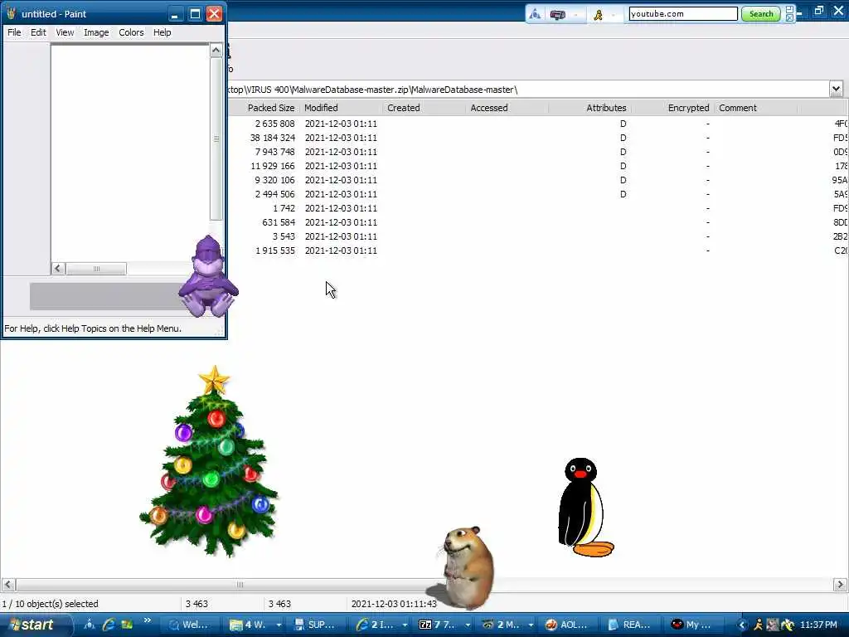The image size is (849, 637).
Task: Select row with packed size 9 320 106
Action: [x=537, y=180]
